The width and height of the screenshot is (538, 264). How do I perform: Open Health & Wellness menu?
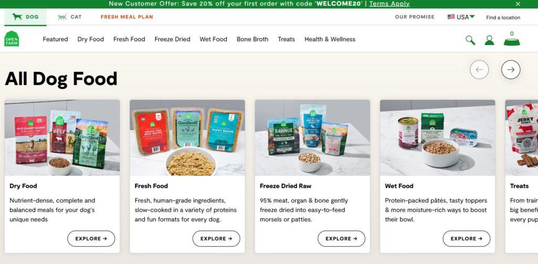click(330, 39)
